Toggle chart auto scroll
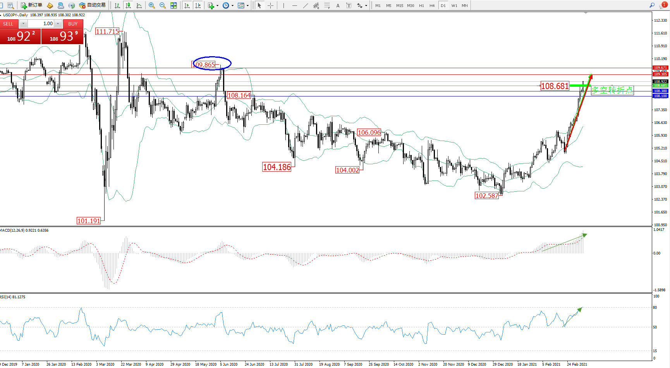This screenshot has height=368, width=670. [187, 5]
